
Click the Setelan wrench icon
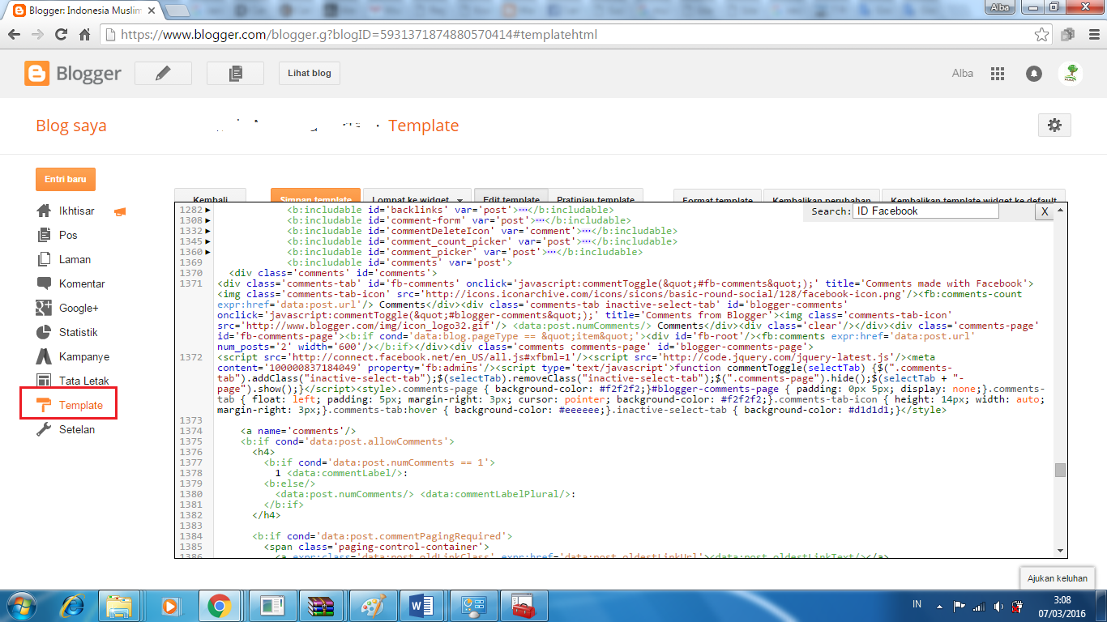tap(44, 429)
